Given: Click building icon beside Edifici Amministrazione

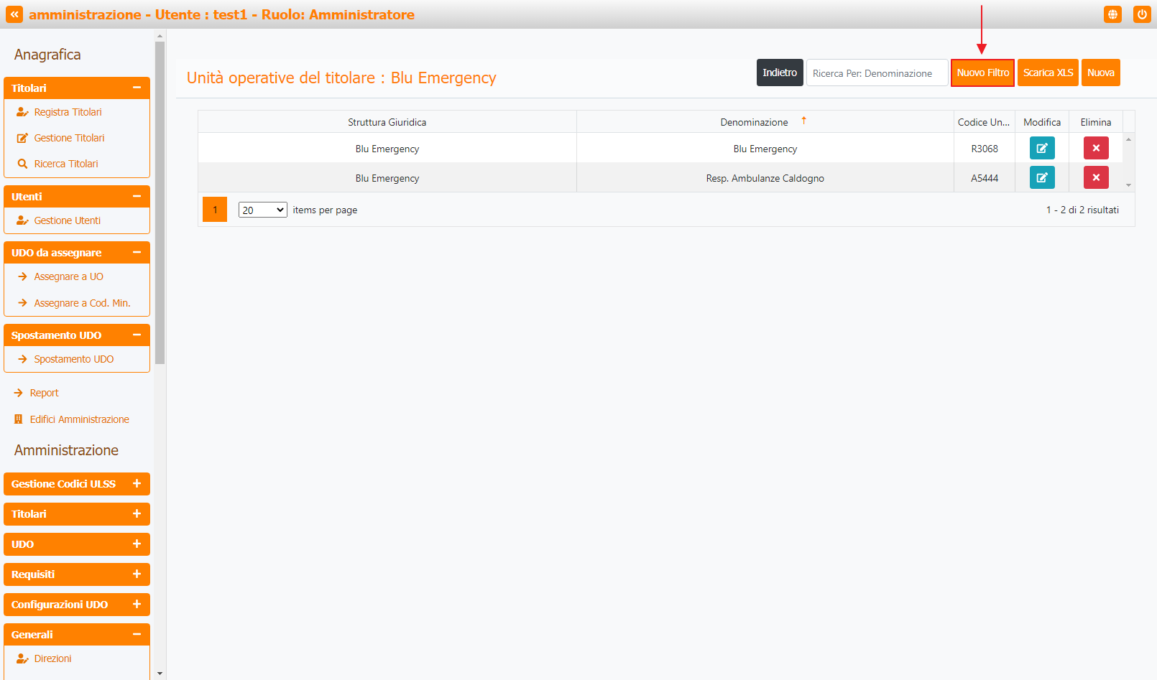Looking at the screenshot, I should coord(19,419).
